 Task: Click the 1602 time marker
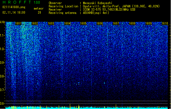35,23
